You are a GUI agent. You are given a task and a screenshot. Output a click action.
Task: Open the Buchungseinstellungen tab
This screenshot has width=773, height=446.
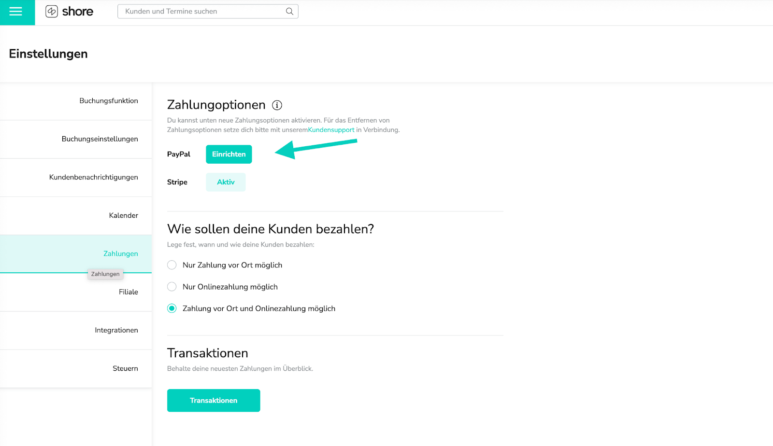click(x=76, y=139)
